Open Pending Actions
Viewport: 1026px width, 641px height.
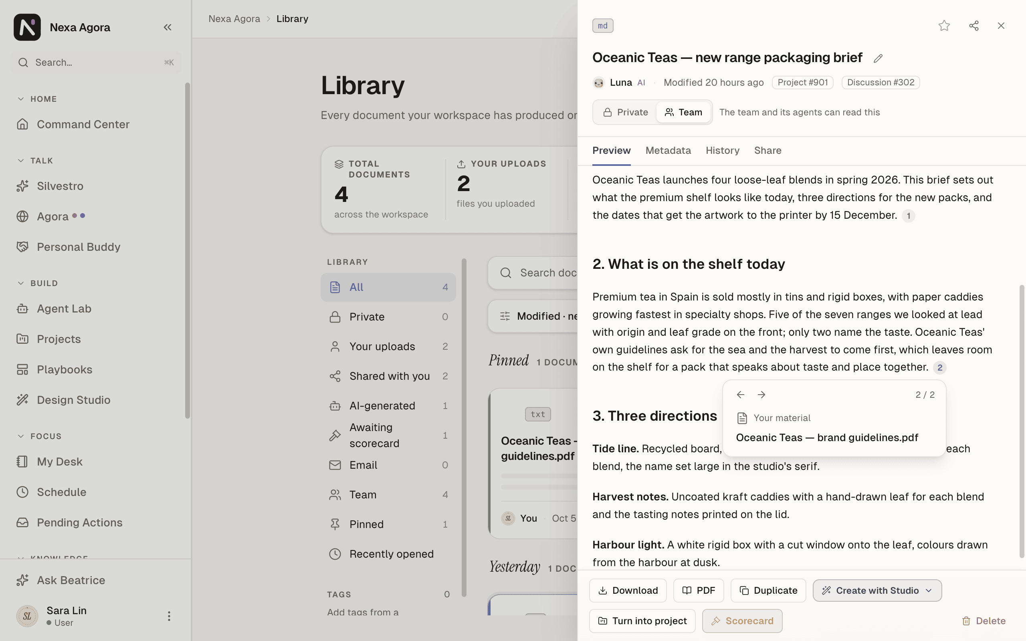[x=96, y=522]
